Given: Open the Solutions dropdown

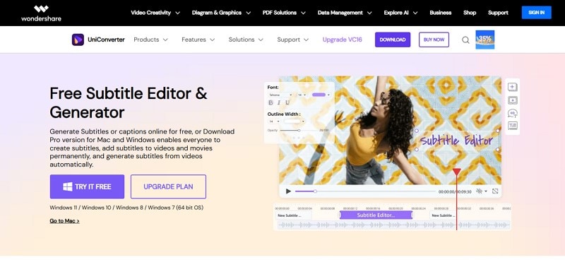Looking at the screenshot, I should (246, 40).
